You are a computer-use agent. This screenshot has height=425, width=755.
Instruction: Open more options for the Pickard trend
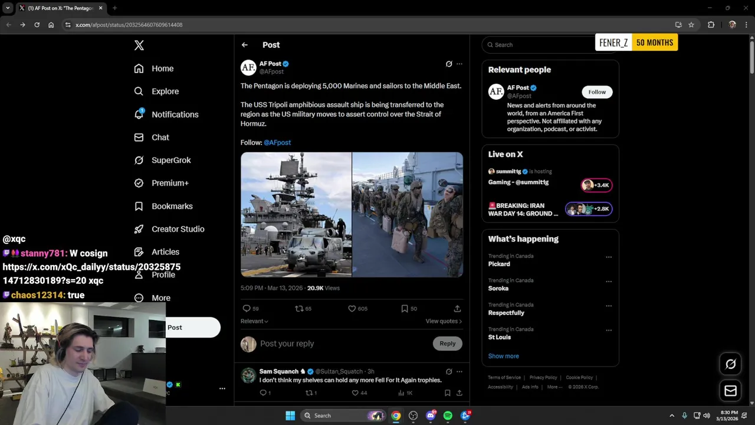609,257
